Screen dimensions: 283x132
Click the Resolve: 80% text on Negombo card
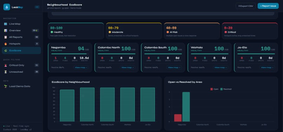58,67
